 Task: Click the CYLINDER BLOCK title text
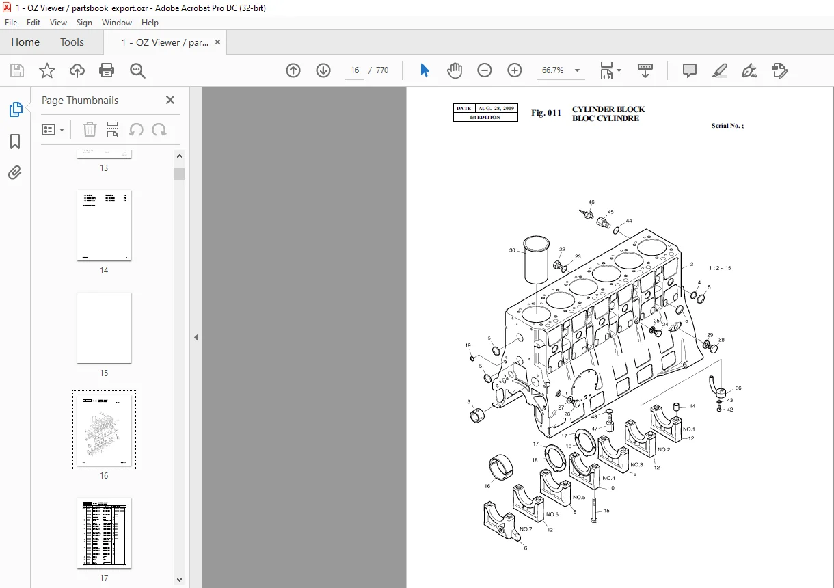608,109
